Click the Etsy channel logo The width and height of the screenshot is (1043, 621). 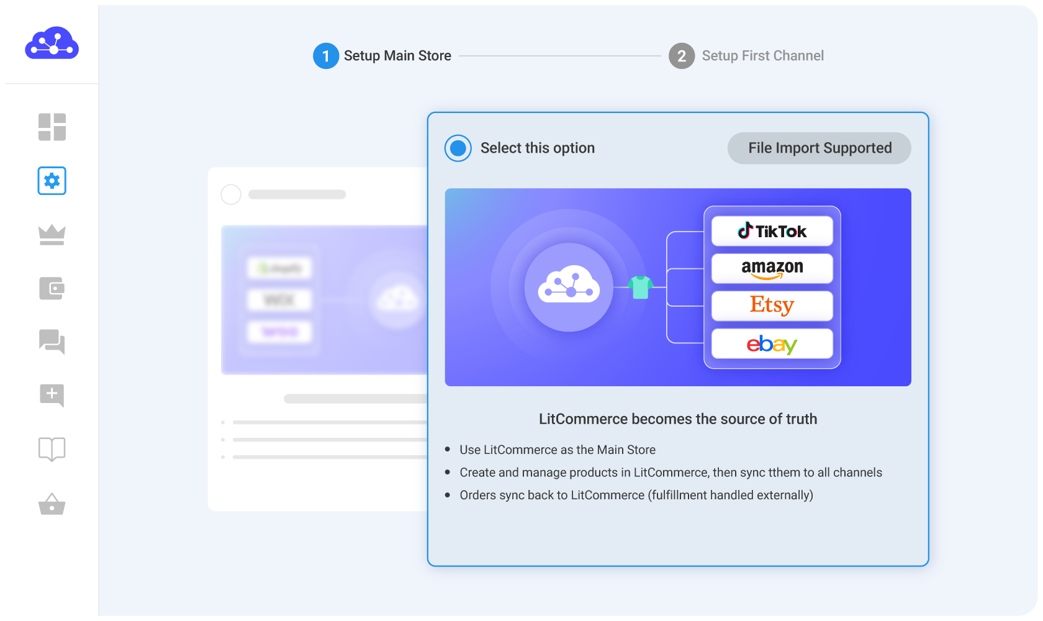pyautogui.click(x=772, y=306)
